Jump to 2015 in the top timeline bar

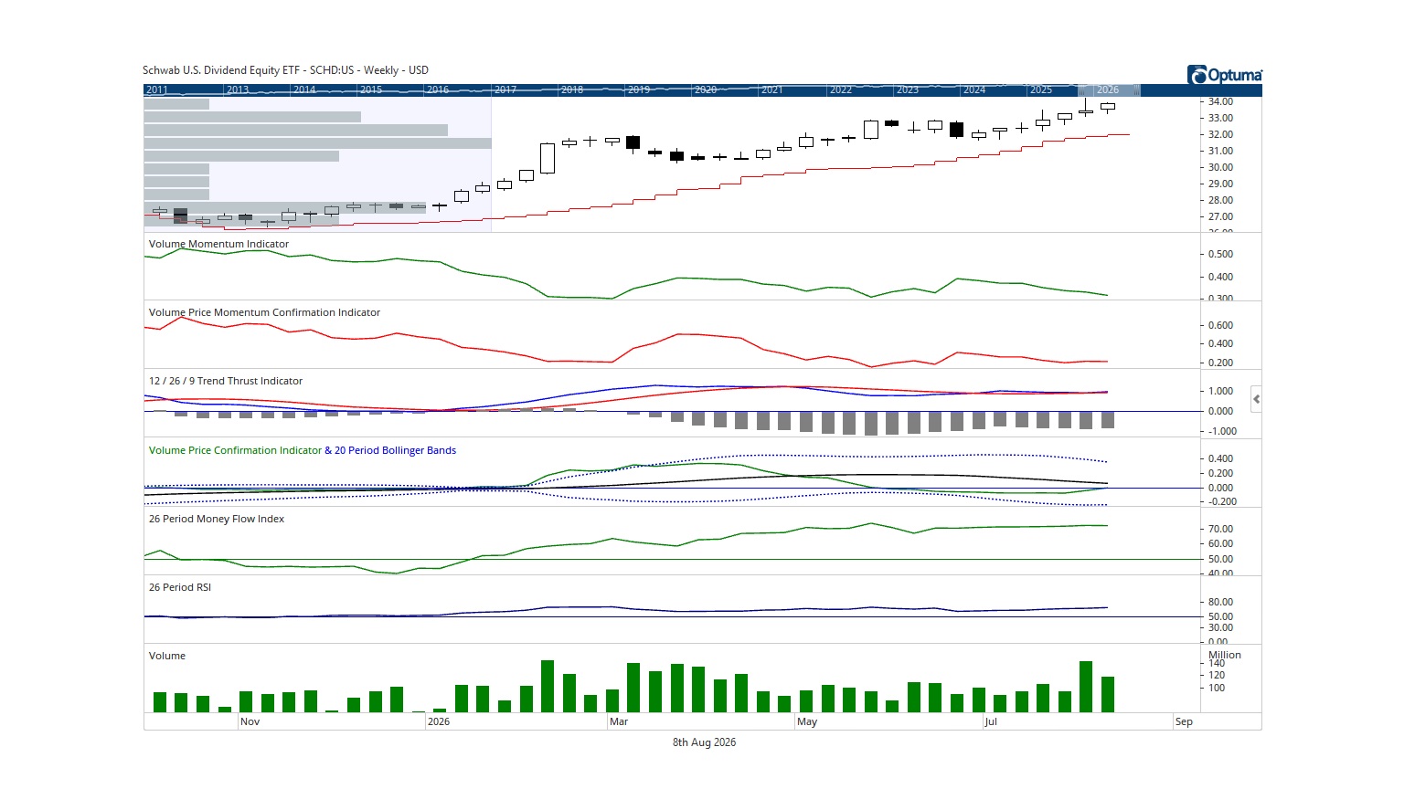(371, 90)
